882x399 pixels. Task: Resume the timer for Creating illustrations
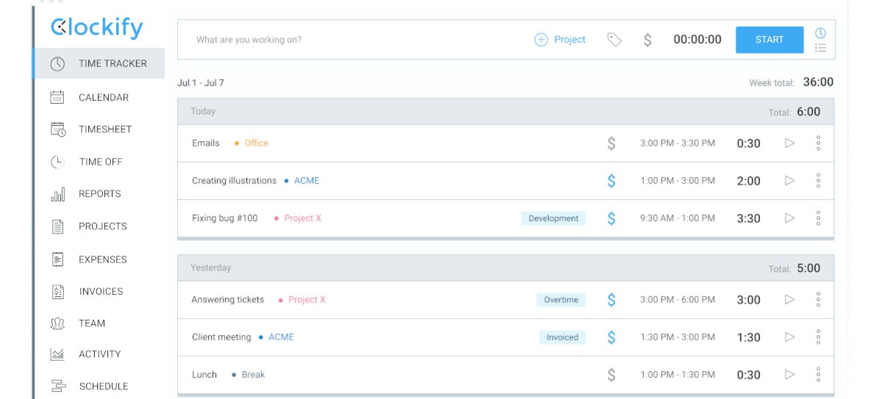click(x=790, y=181)
